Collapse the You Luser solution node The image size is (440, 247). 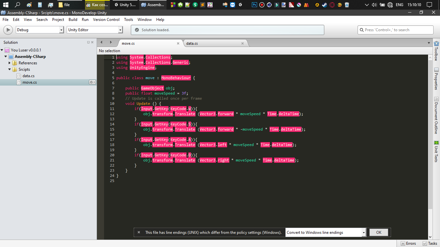2,50
